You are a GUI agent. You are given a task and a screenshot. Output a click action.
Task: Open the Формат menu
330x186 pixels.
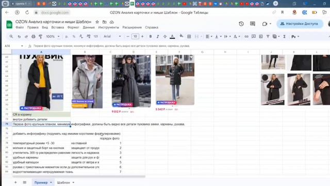click(73, 27)
